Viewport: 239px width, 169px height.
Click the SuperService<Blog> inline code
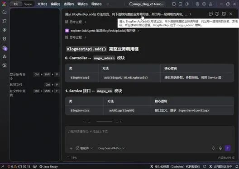pos(194,110)
